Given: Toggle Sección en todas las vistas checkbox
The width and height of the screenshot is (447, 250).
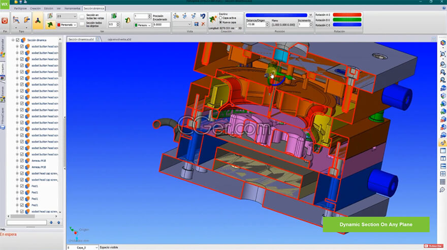Looking at the screenshot, I should (x=82, y=17).
